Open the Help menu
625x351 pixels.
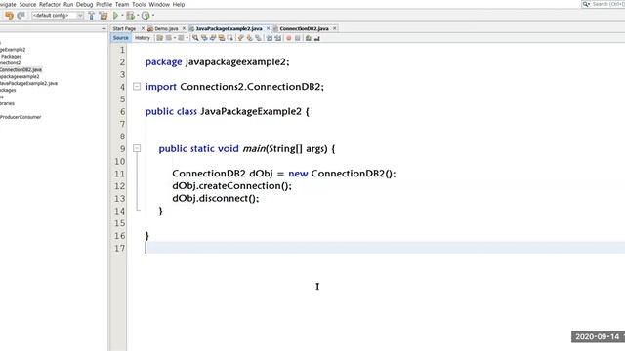pos(179,4)
